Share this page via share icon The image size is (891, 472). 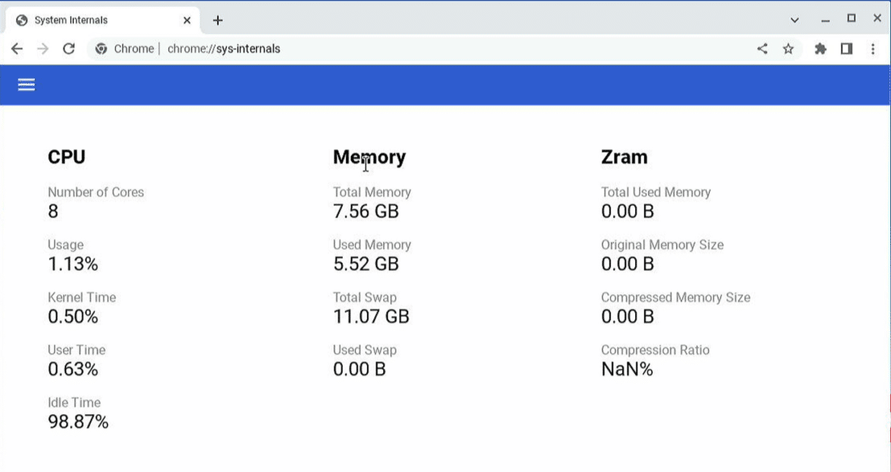coord(762,49)
